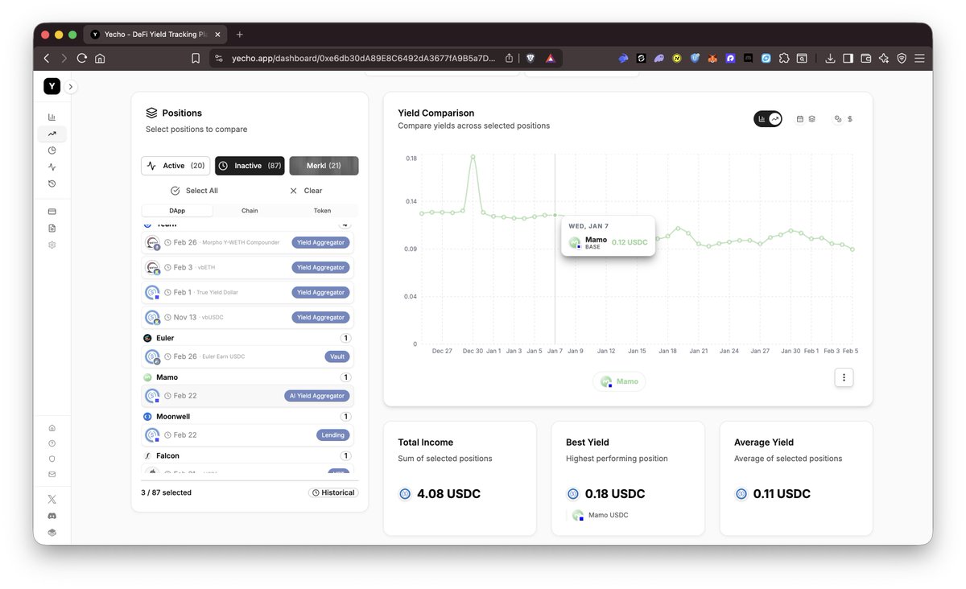
Task: Click the browser home button
Action: (x=100, y=58)
